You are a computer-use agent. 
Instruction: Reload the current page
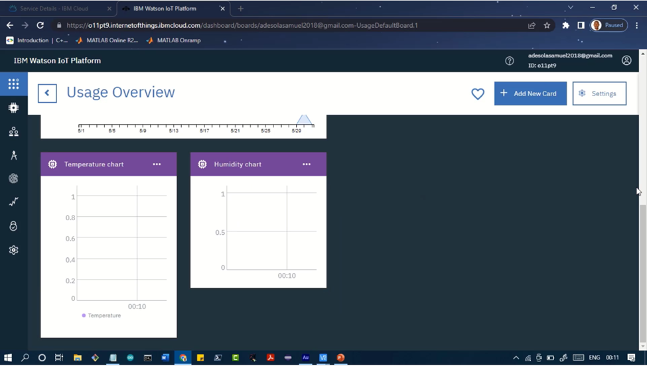40,25
